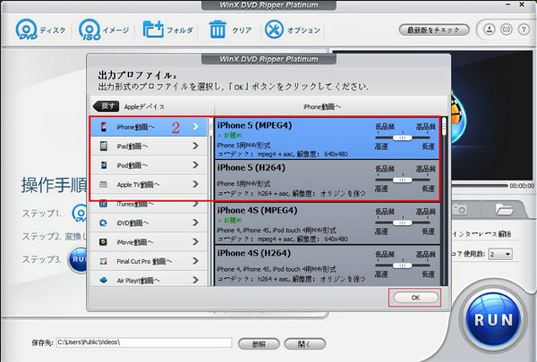Load an ISO image file
537x362 pixels.
(x=104, y=30)
